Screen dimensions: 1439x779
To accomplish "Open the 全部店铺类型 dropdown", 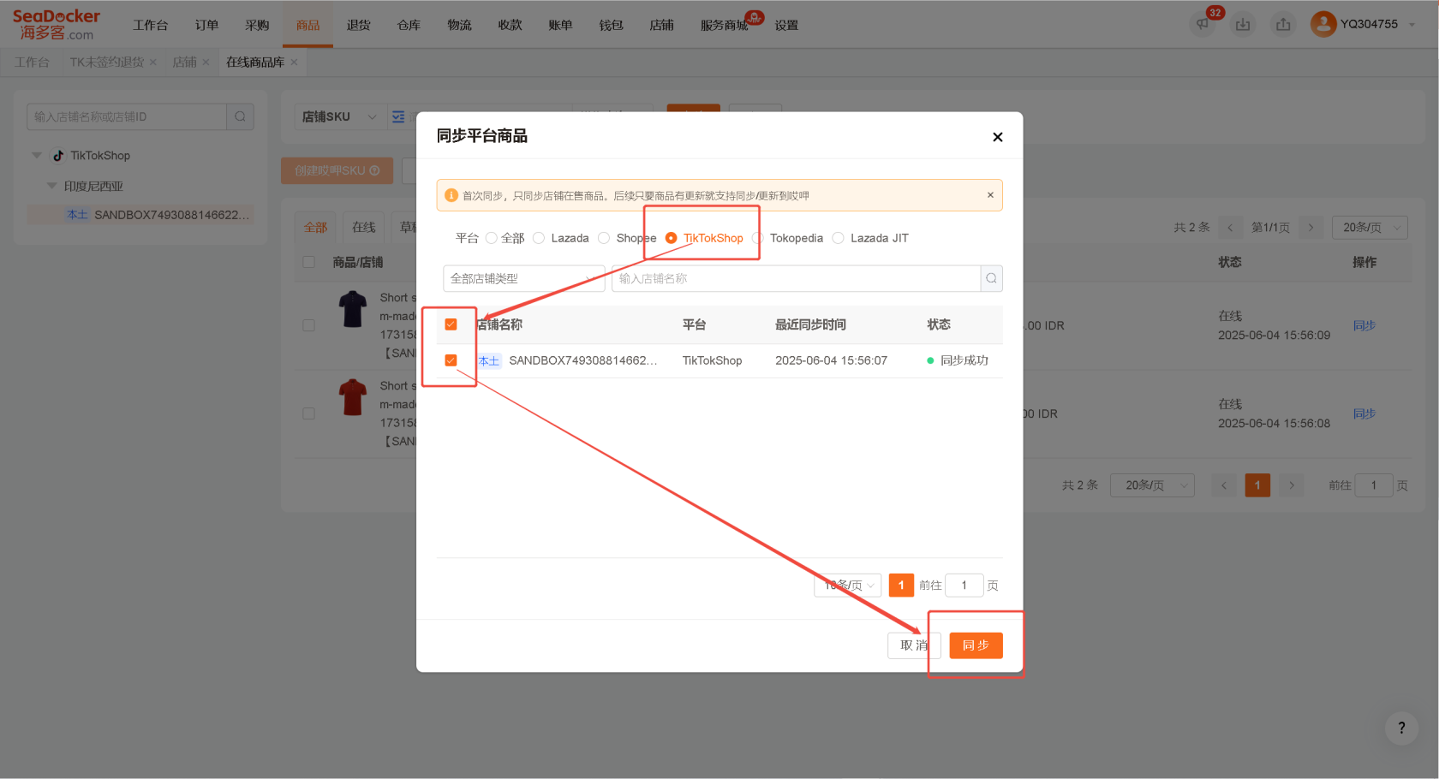I will [523, 278].
